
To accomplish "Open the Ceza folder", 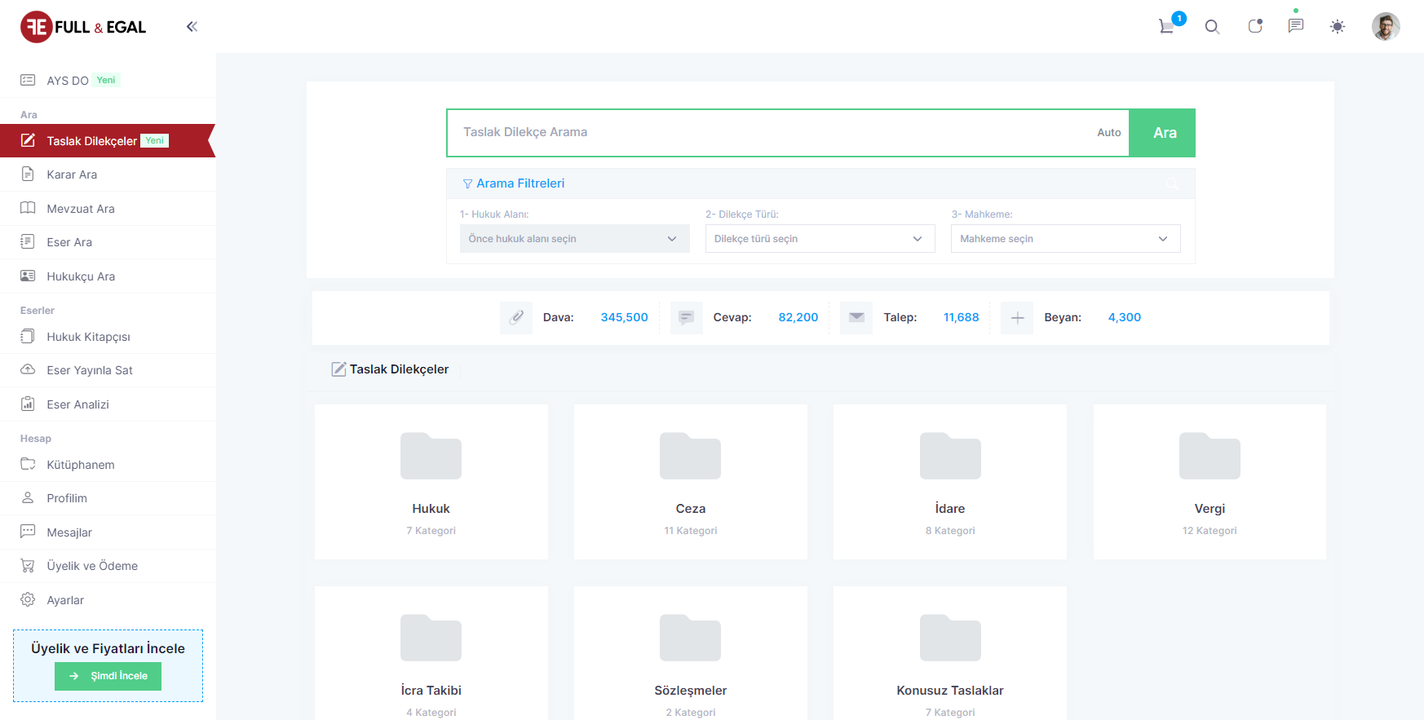I will (x=690, y=481).
